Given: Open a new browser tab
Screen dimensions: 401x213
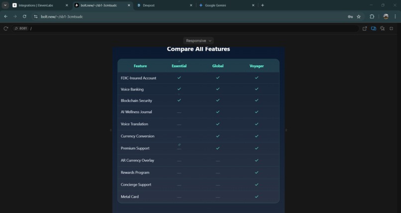Looking at the screenshot, I should point(263,5).
